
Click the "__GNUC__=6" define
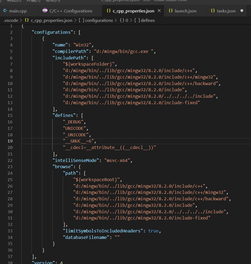click(x=78, y=141)
